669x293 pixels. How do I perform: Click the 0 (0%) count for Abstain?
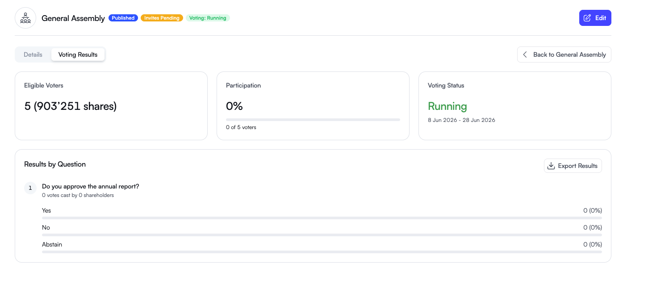point(593,244)
